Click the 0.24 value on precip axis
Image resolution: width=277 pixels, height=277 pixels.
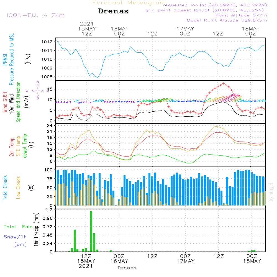point(48,243)
